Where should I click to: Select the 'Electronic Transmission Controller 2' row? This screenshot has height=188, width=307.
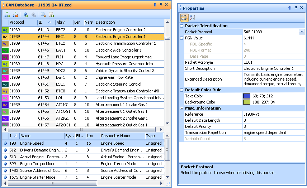coord(83,43)
